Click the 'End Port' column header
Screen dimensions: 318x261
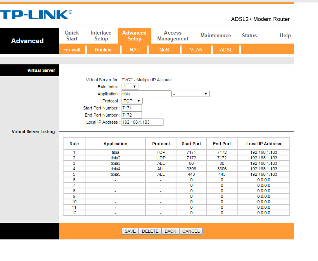pyautogui.click(x=222, y=144)
